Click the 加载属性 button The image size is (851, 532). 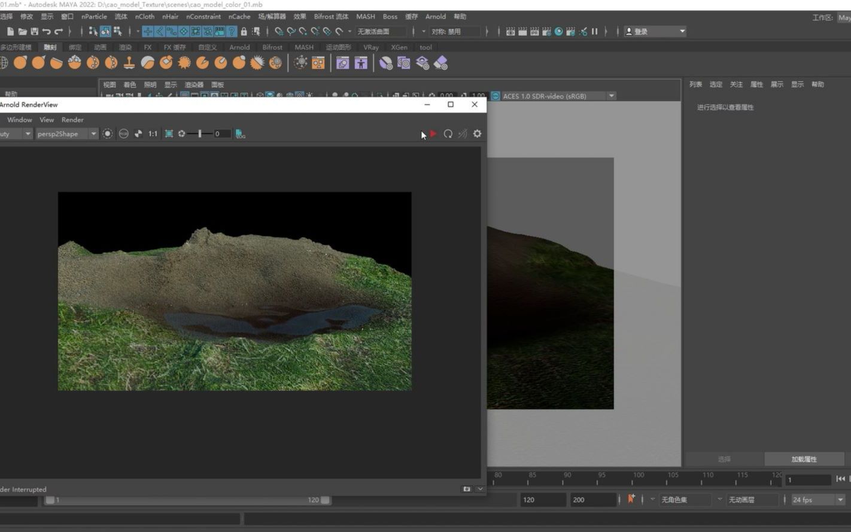804,459
